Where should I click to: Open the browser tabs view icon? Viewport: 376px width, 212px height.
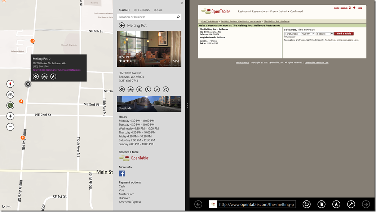click(321, 204)
